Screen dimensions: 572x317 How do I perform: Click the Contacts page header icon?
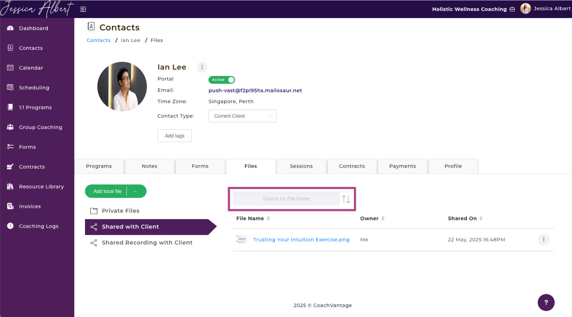click(91, 26)
